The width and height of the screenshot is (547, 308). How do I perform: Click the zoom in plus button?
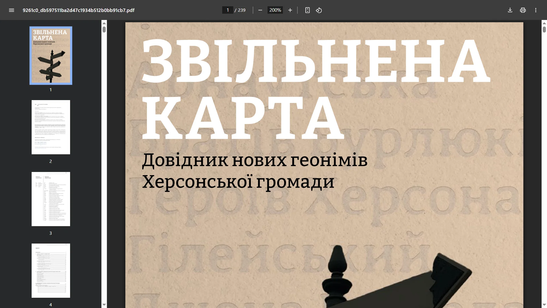tap(290, 10)
